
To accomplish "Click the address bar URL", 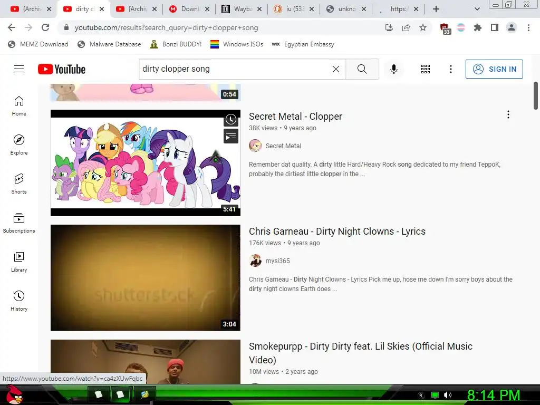I will coord(166,27).
